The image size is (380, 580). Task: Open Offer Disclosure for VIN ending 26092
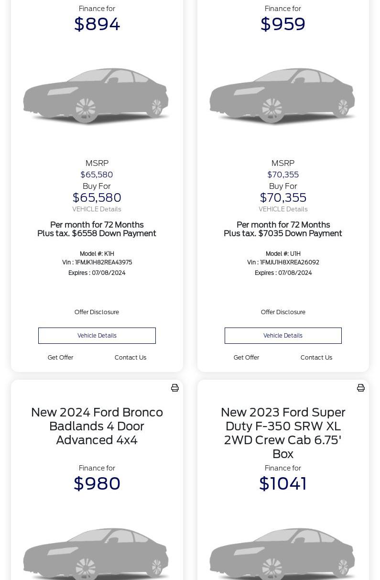(283, 312)
